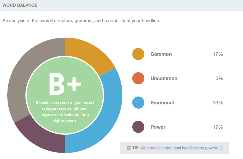Image resolution: width=243 pixels, height=159 pixels.
Task: Open the "What makes emotional headlines so powerful?" link
Action: point(182,148)
